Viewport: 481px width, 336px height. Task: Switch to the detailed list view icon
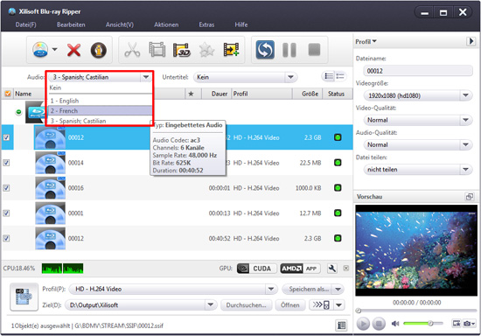tap(329, 76)
